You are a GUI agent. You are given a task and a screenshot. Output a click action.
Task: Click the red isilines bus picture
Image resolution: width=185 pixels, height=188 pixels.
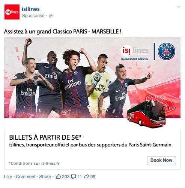click(x=146, y=114)
